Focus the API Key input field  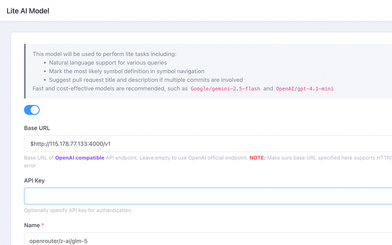(x=208, y=196)
